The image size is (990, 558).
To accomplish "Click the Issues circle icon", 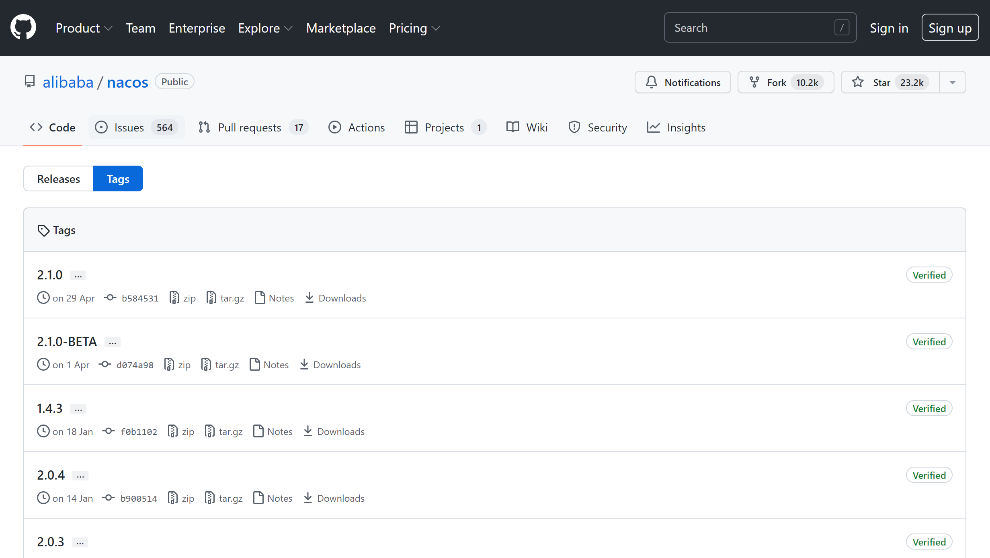I will click(101, 127).
